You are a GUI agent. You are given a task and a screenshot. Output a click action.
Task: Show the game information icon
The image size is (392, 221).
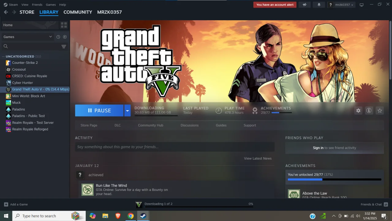[x=369, y=110]
